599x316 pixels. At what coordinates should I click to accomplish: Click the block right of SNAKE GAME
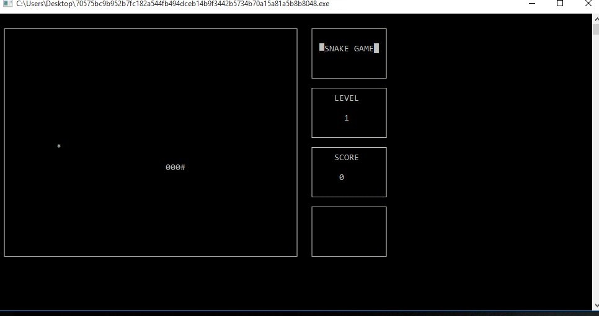(376, 48)
